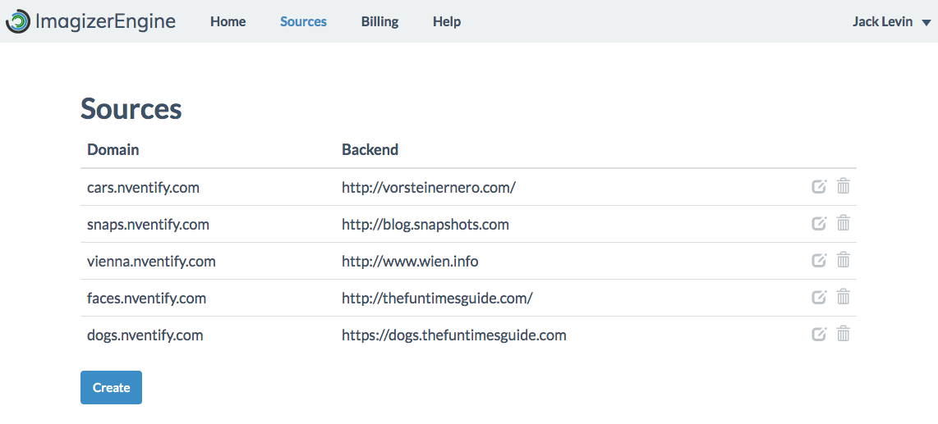Click the ImagizerEngine logo
938x424 pixels.
click(90, 21)
